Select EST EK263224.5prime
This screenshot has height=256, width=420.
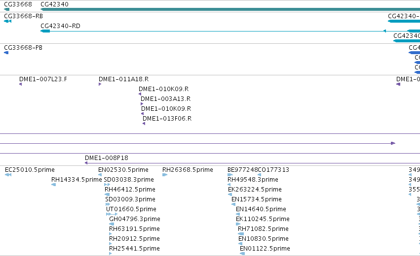(x=255, y=190)
